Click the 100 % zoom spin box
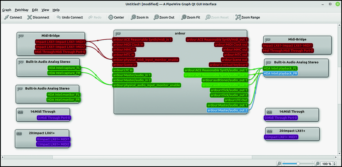The image size is (342, 167). coord(329,164)
